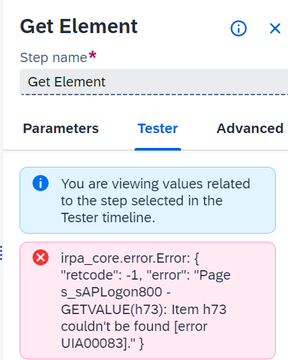The height and width of the screenshot is (360, 288).
Task: Click the "retcode": -1 text in error
Action: (100, 275)
